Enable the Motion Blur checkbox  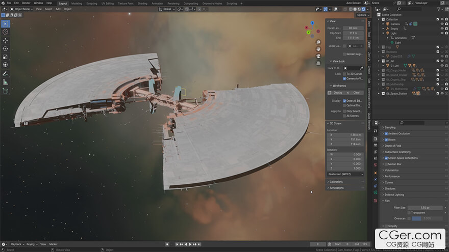click(x=386, y=164)
